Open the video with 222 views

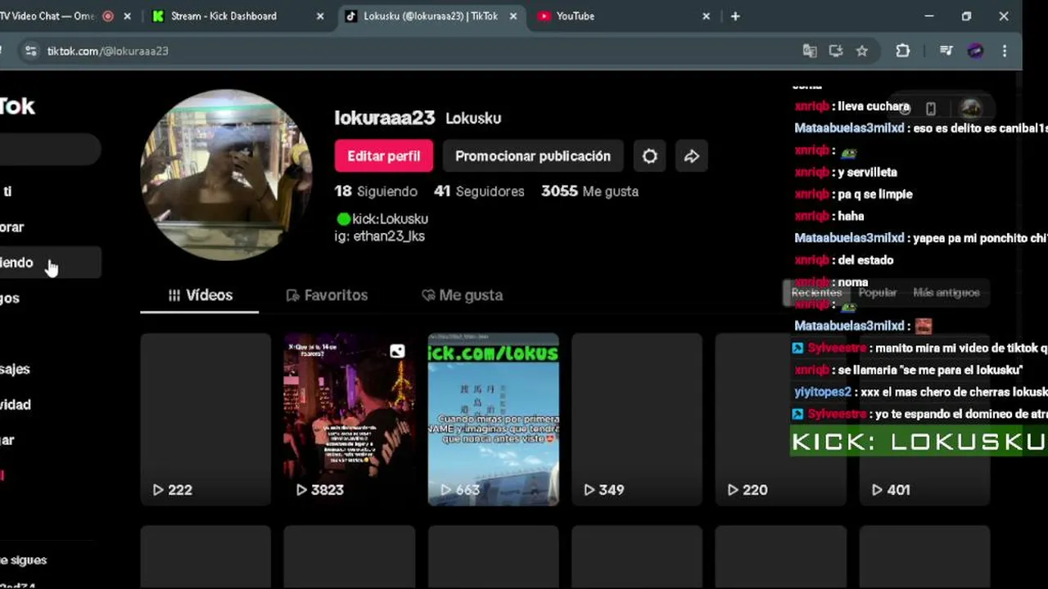(206, 419)
